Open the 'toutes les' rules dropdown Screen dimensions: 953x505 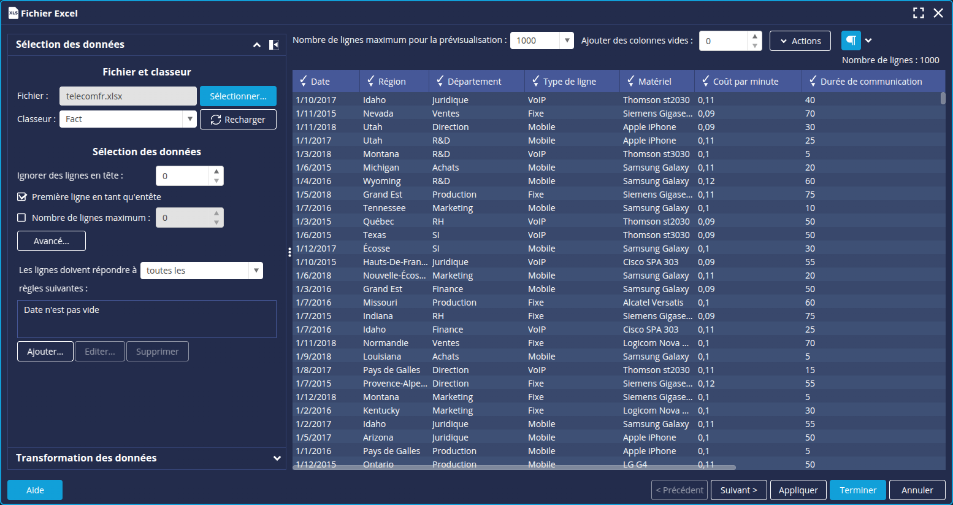click(x=256, y=271)
